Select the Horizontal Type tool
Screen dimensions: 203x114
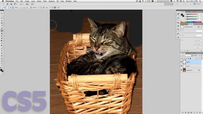(x=2, y=51)
